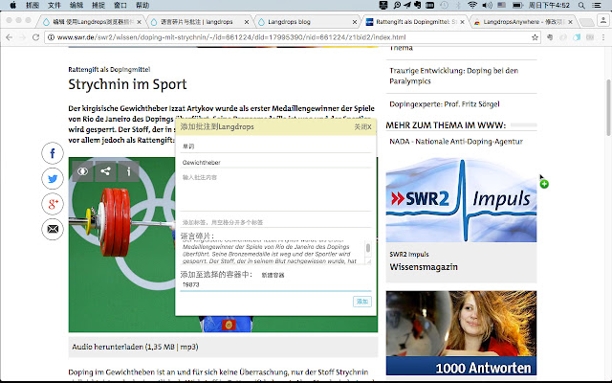Share article via the Google+ icon

(53, 204)
